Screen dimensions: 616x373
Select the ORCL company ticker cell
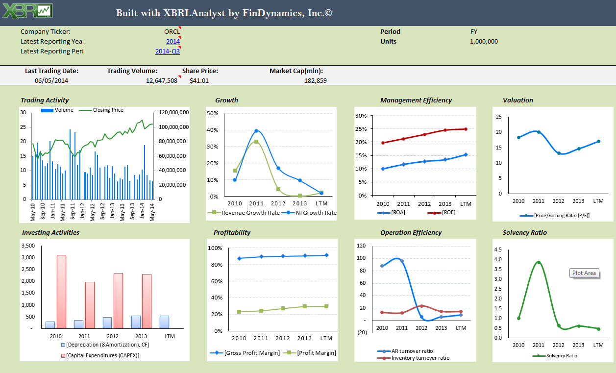tap(172, 32)
